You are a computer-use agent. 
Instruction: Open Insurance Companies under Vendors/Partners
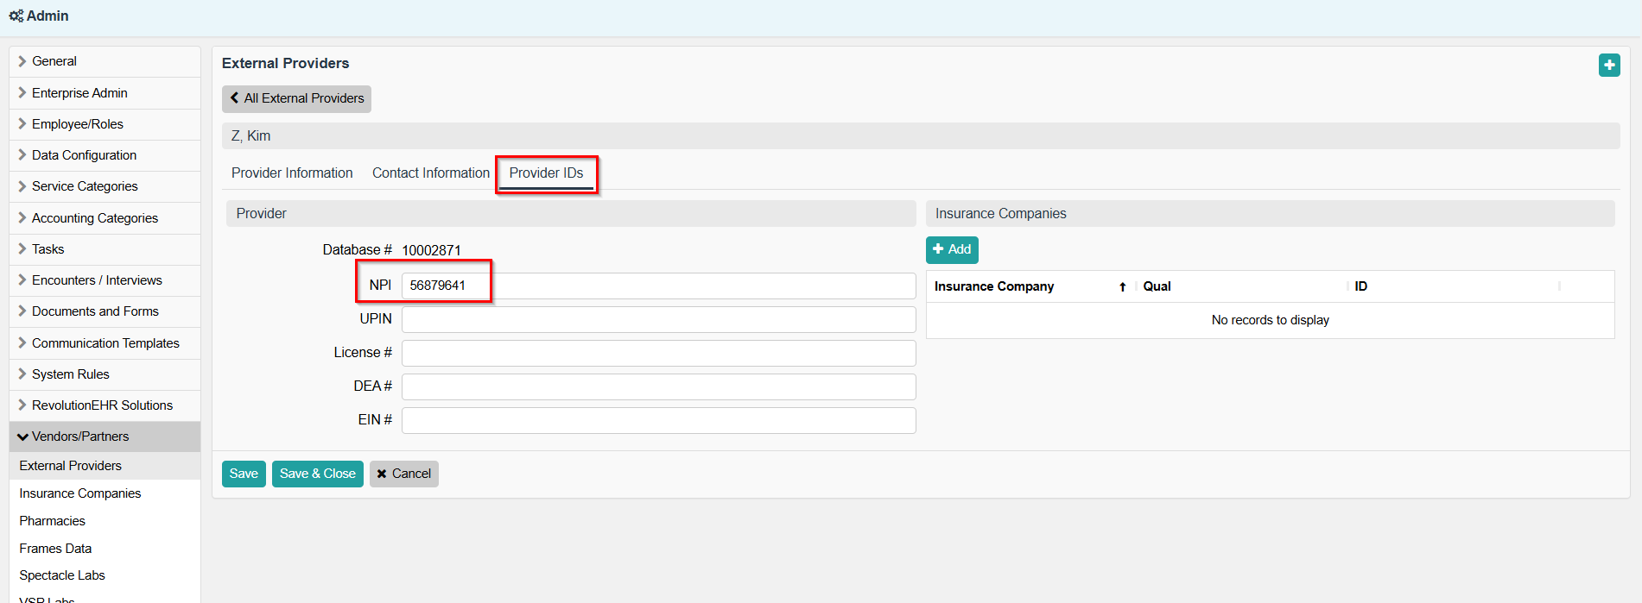click(79, 493)
